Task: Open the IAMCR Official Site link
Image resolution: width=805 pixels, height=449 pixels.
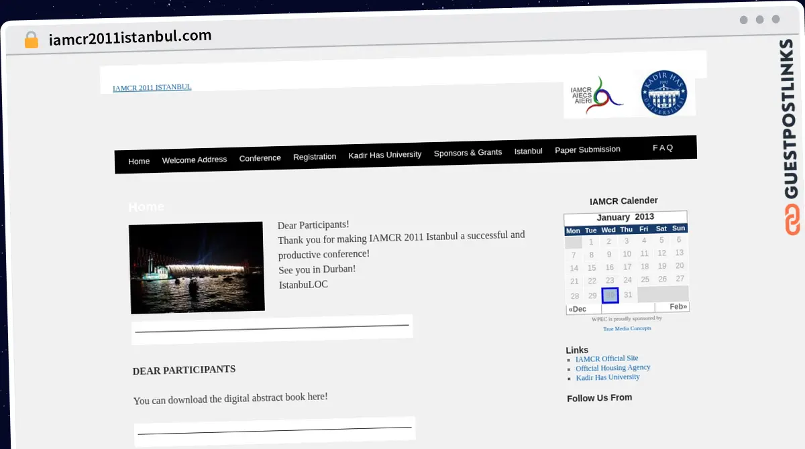Action: 606,359
